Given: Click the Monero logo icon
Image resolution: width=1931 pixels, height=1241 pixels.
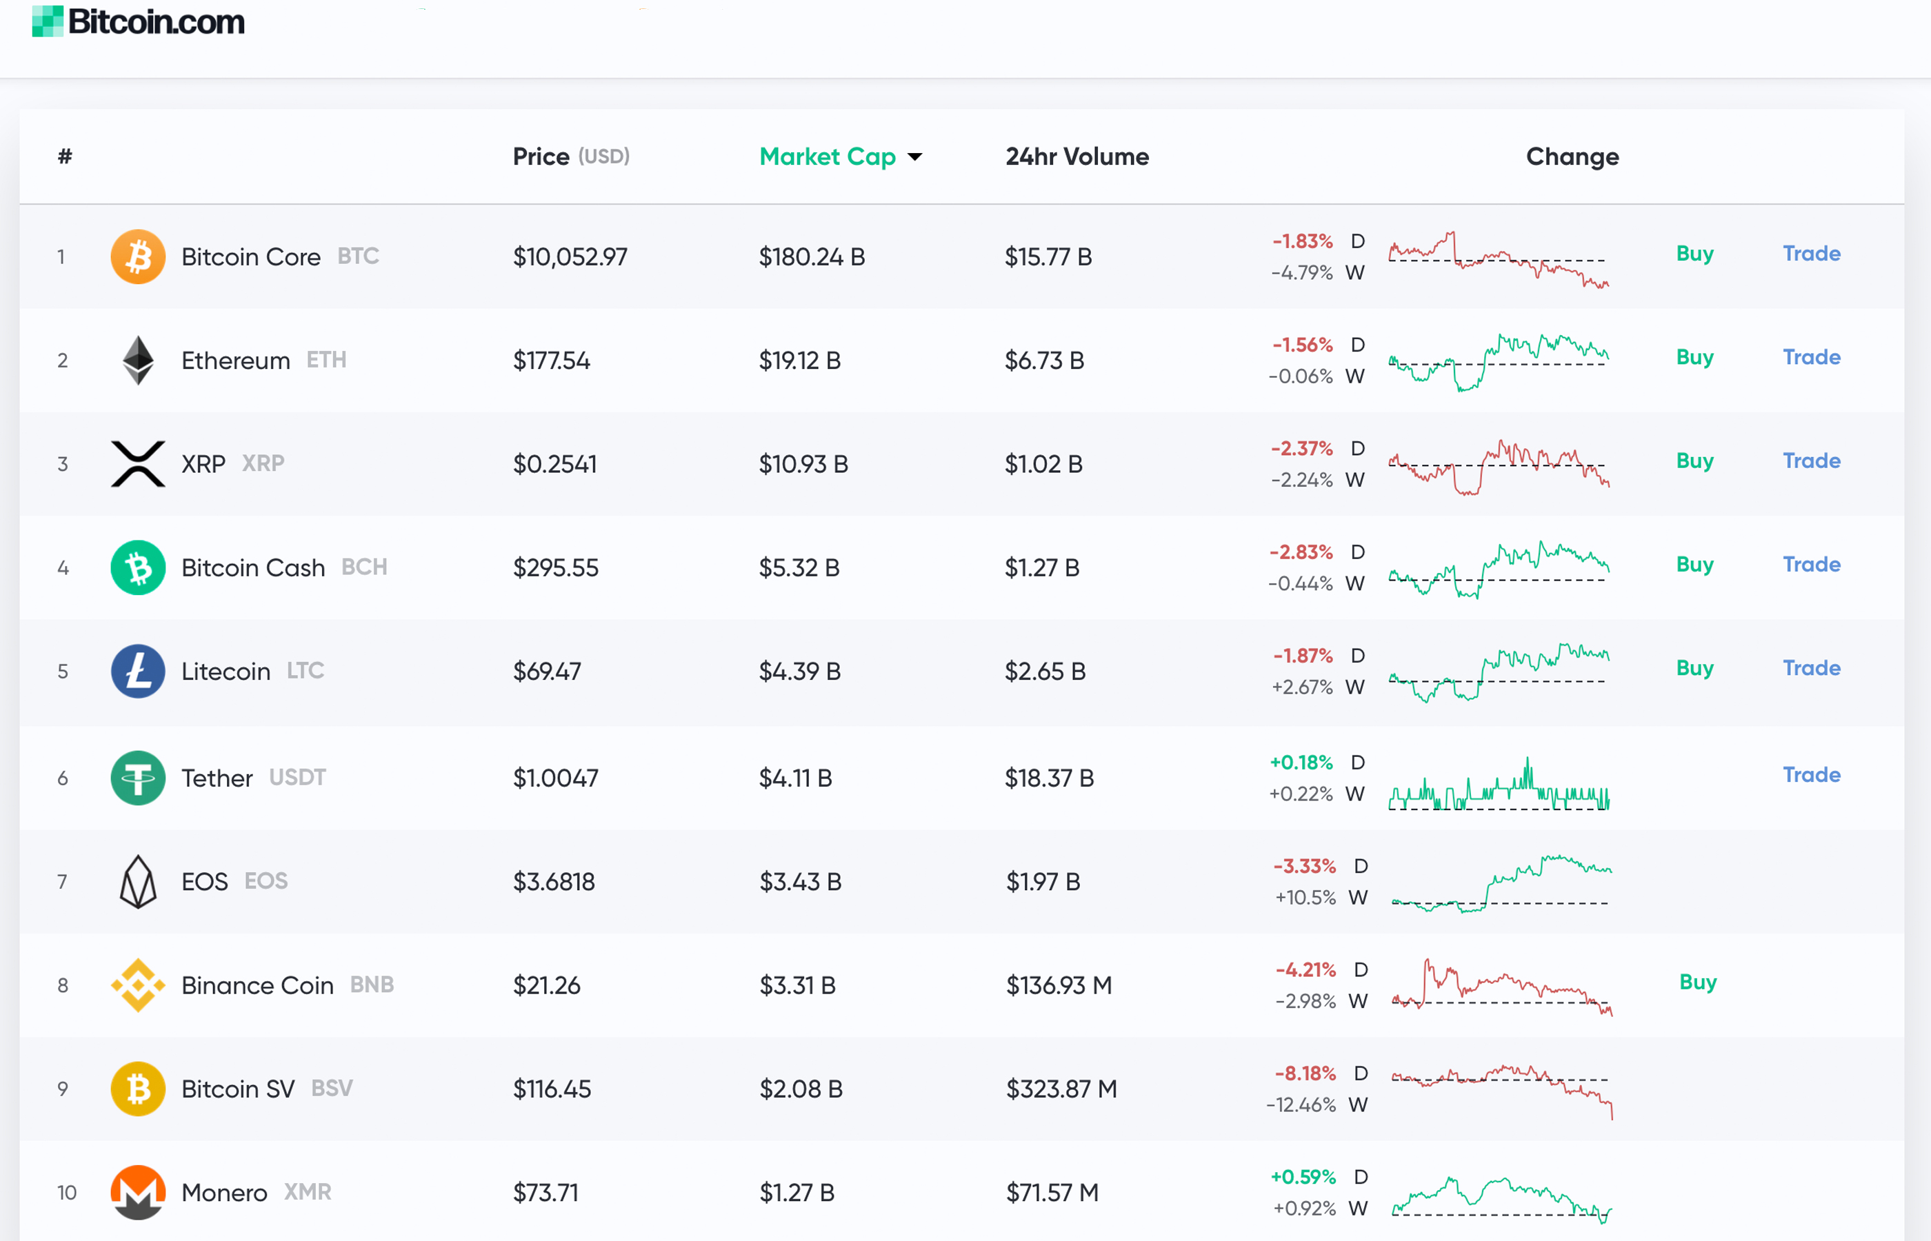Looking at the screenshot, I should [x=138, y=1193].
